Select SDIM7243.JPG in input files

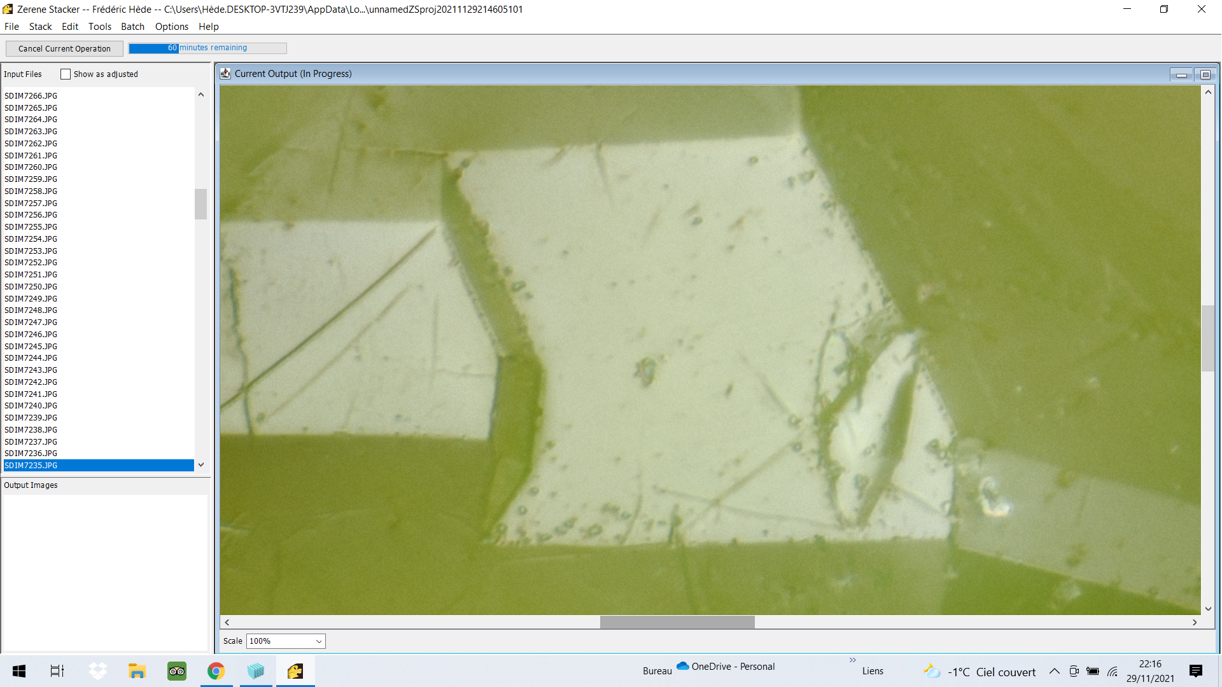click(99, 370)
